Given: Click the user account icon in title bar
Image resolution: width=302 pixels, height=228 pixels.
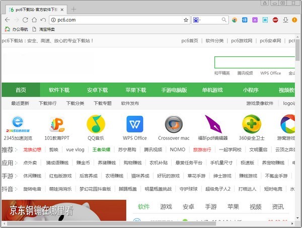Looking at the screenshot, I should click(x=265, y=3).
